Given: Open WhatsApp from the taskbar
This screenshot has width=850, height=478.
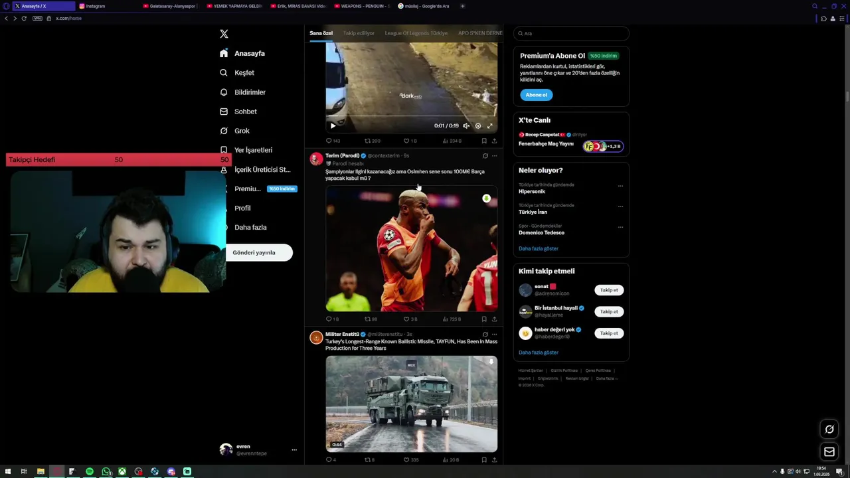Looking at the screenshot, I should tap(106, 471).
